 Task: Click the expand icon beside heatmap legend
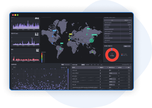coord(66,67)
